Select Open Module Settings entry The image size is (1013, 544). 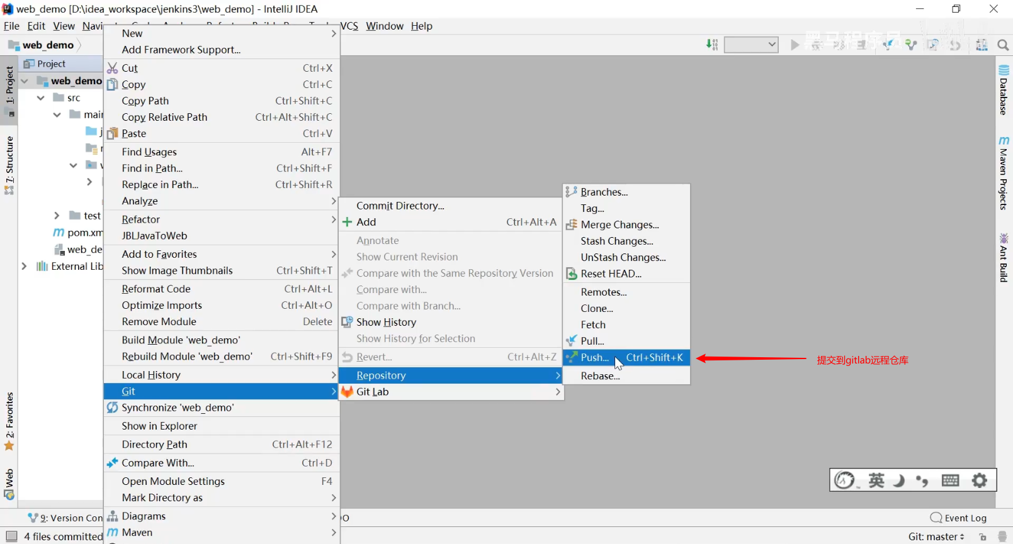click(222, 481)
